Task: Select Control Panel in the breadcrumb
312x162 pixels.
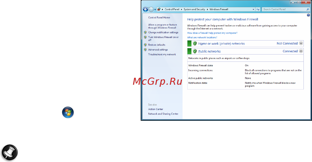Action: coord(172,9)
